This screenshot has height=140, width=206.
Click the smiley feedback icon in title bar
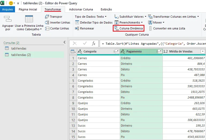(11, 3)
